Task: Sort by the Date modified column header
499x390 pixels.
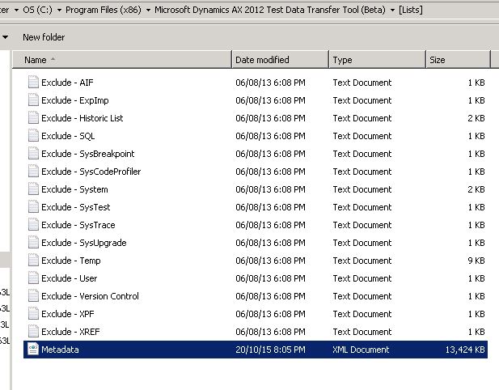Action: [280, 60]
